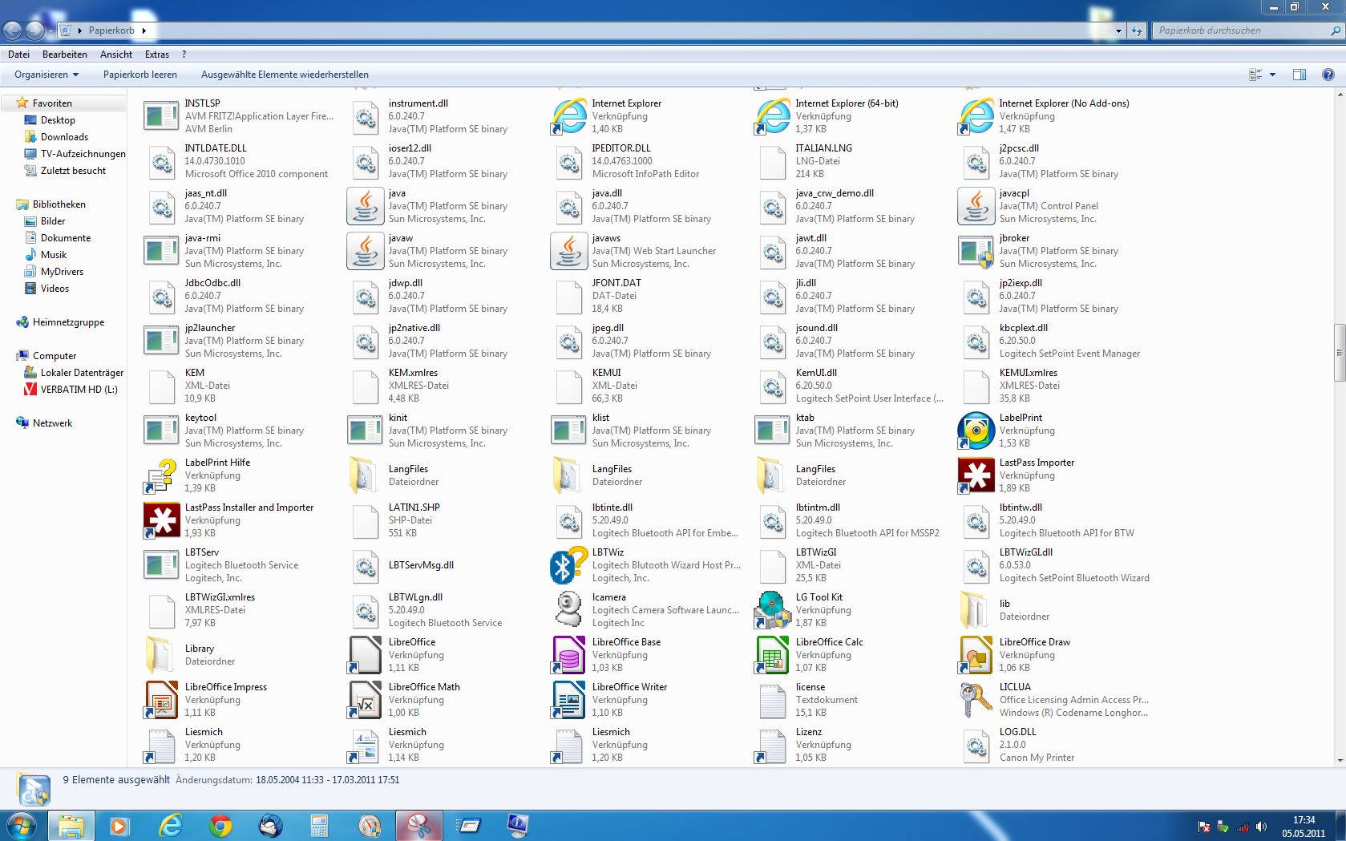Open TV-Aufzeichnungen in Favoriten

(x=83, y=154)
